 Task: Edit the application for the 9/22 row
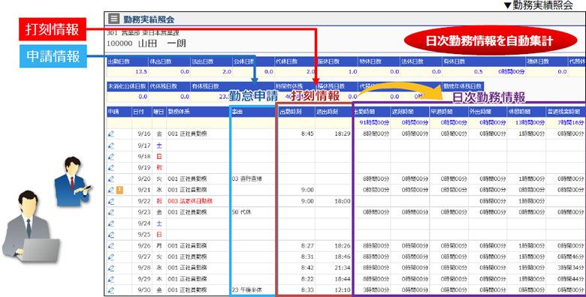coord(111,201)
